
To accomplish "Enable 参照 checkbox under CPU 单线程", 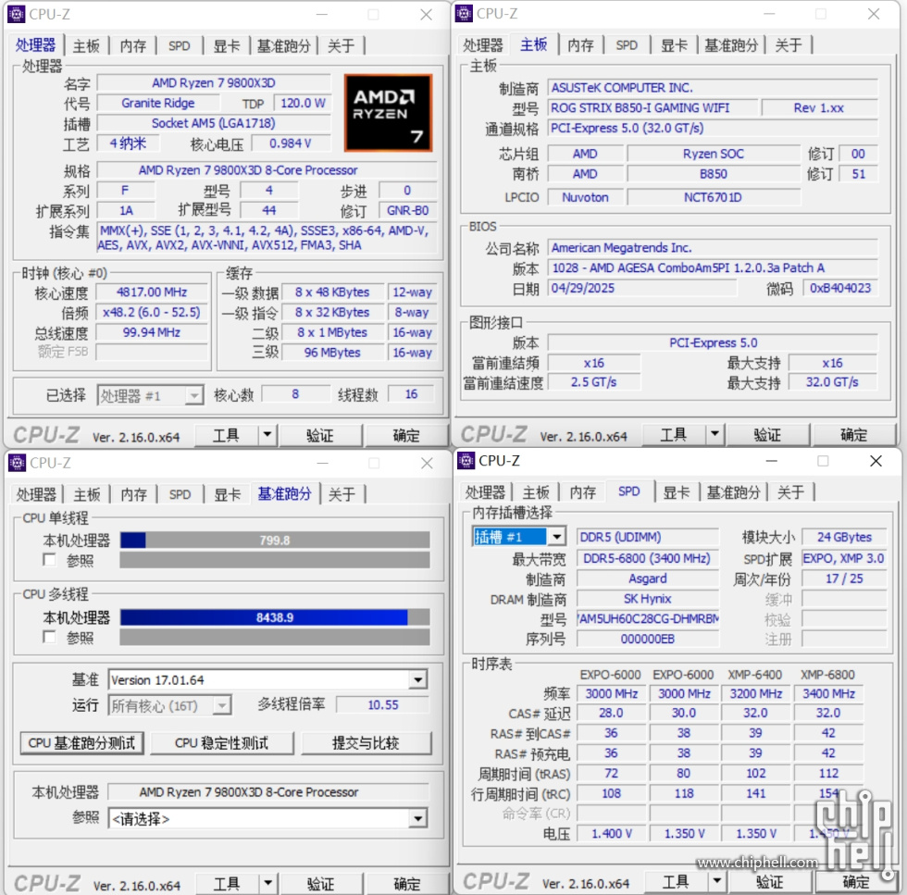I will tap(50, 560).
